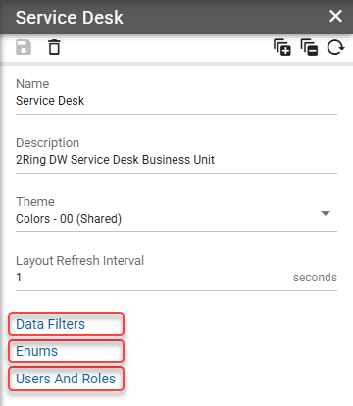
Task: Click the Service Desk title bar heading
Action: tap(70, 17)
